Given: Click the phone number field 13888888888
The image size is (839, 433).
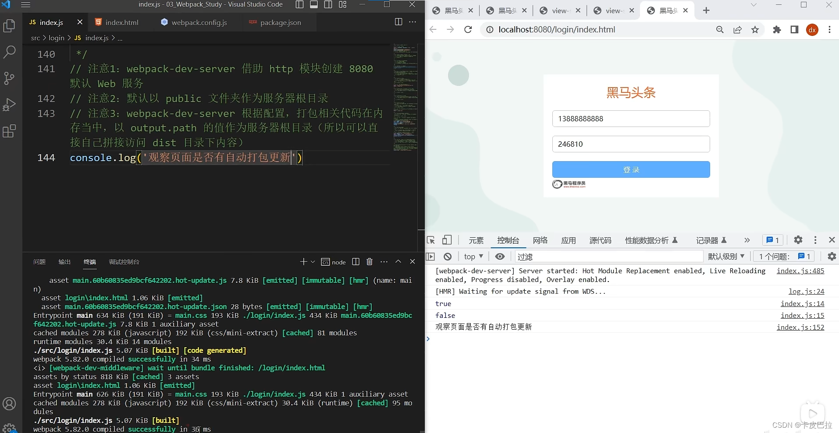Looking at the screenshot, I should tap(631, 119).
